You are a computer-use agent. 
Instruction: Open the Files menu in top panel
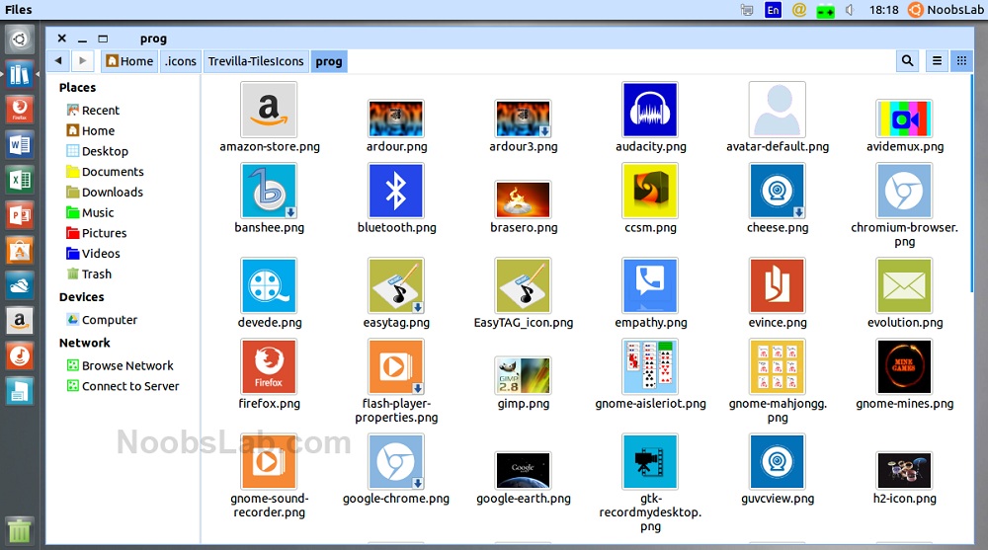coord(18,10)
